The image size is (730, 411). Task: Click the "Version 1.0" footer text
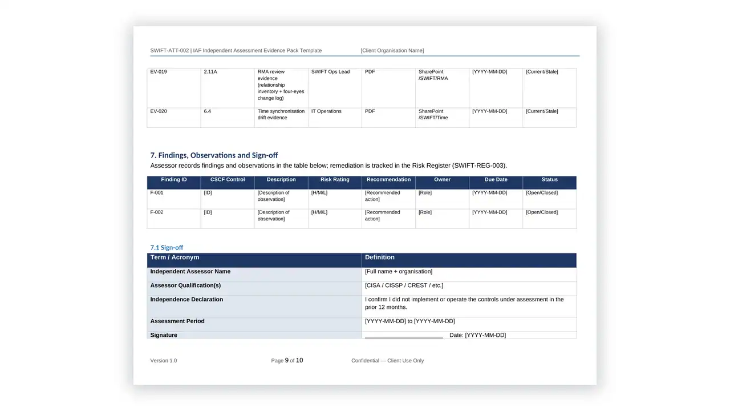[164, 361]
